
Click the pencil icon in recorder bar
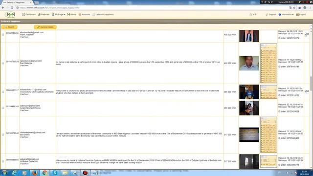pyautogui.click(x=299, y=2)
